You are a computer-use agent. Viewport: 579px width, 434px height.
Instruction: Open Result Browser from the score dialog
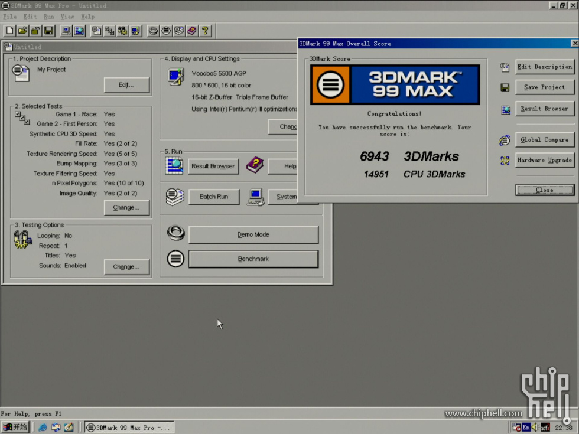(x=545, y=109)
